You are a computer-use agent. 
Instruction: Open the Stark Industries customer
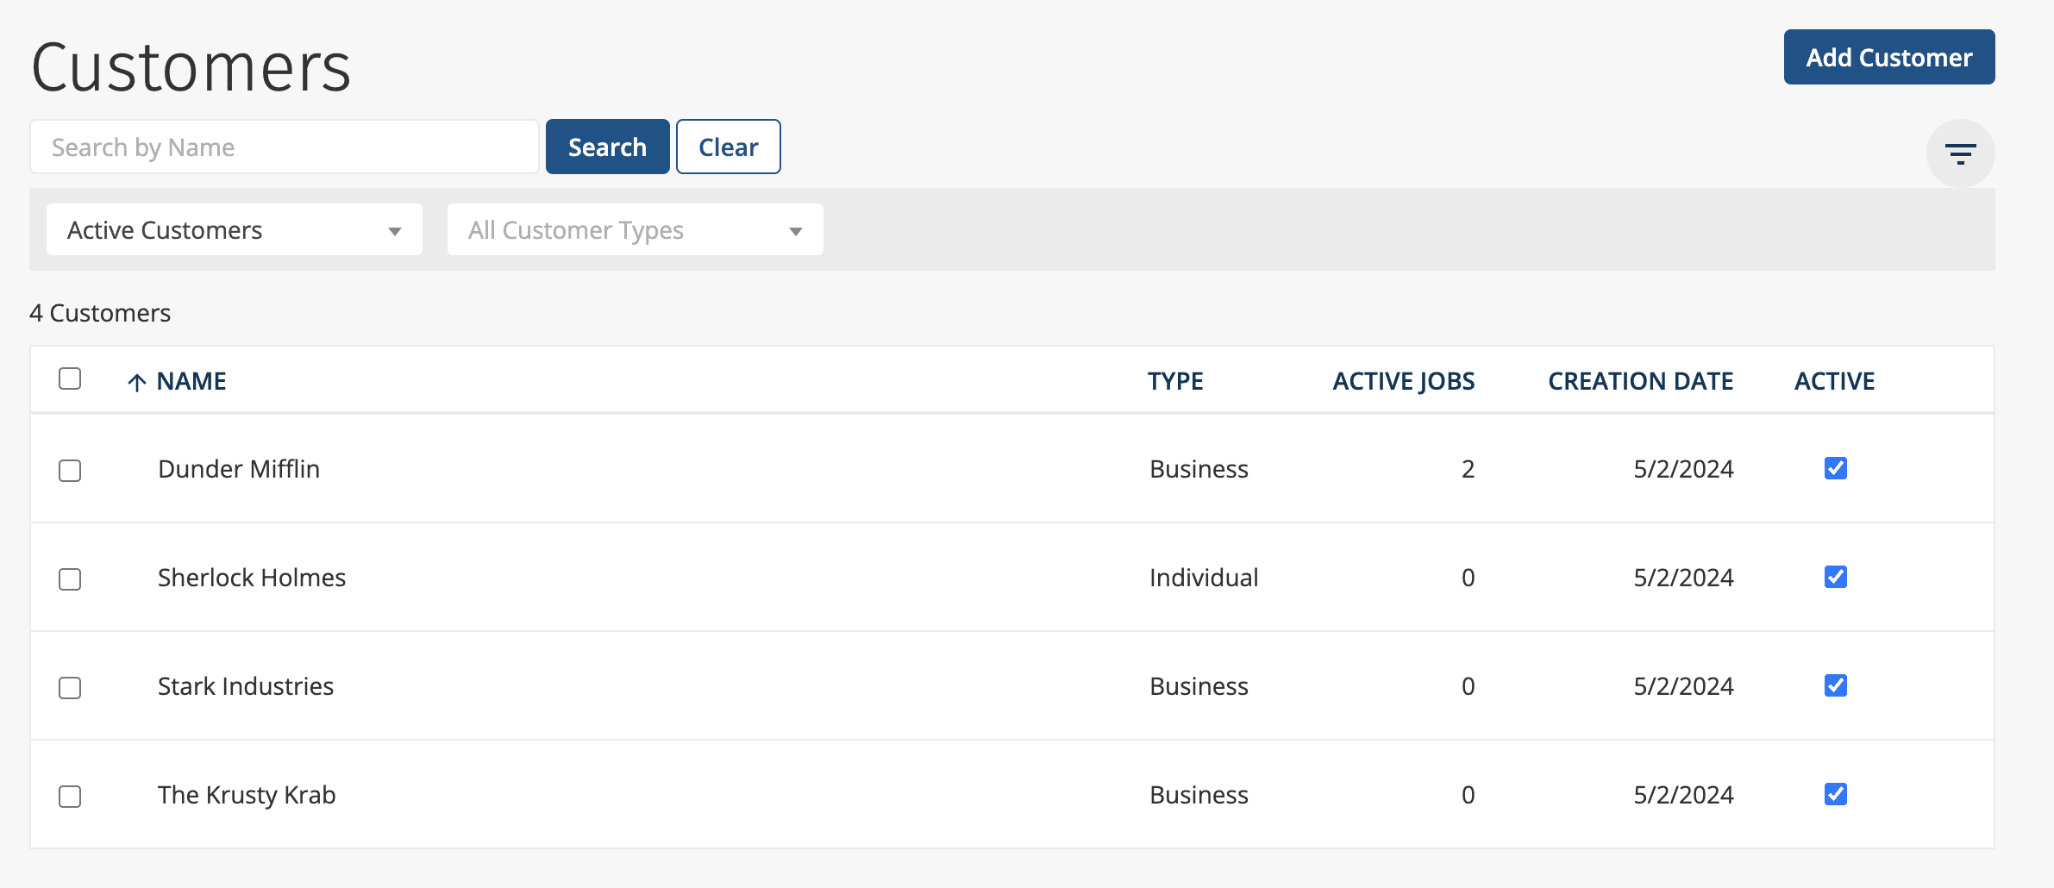coord(246,686)
